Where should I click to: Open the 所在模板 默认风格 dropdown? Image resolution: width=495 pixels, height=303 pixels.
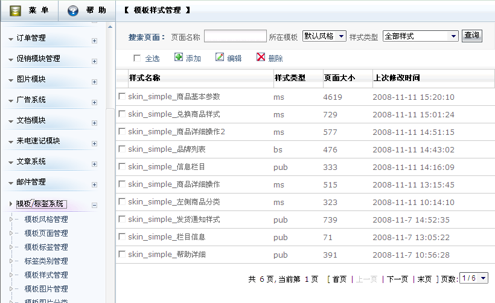324,36
